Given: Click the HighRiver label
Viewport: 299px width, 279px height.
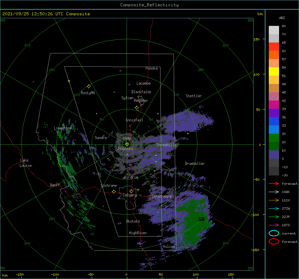Looking at the screenshot, I should (138, 233).
